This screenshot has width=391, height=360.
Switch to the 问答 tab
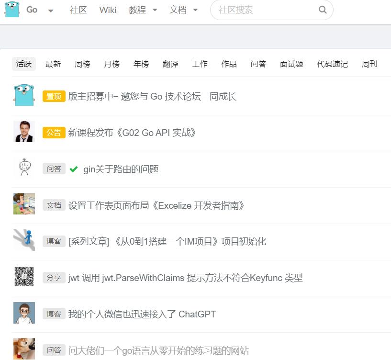[258, 64]
